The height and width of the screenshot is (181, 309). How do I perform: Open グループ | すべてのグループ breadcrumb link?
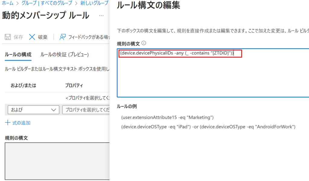pos(46,4)
